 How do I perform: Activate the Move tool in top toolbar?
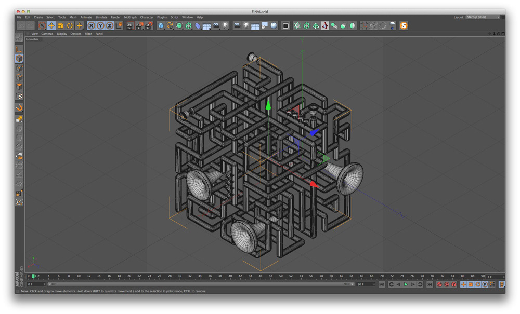(51, 25)
